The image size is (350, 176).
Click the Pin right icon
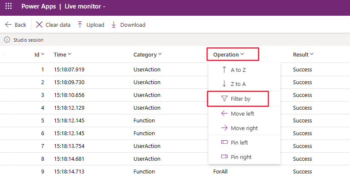(x=224, y=156)
